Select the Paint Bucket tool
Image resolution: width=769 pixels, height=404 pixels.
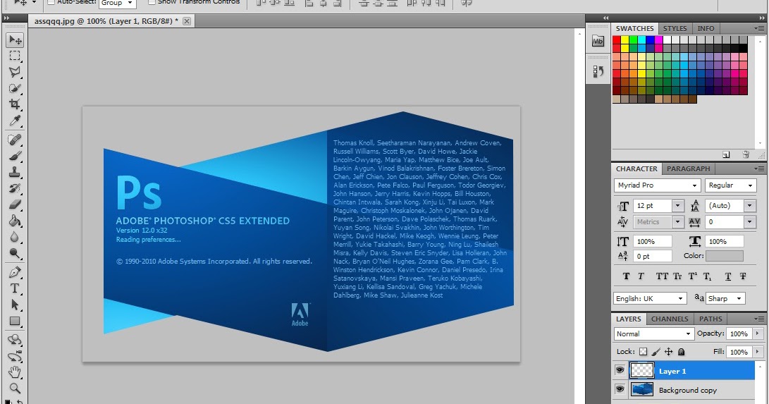15,221
